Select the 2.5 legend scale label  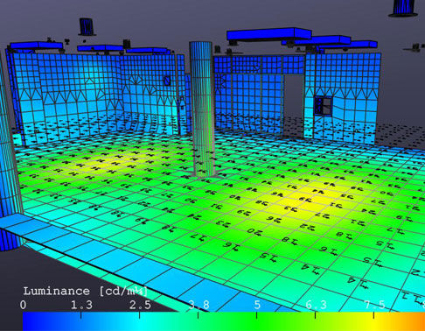click(140, 305)
